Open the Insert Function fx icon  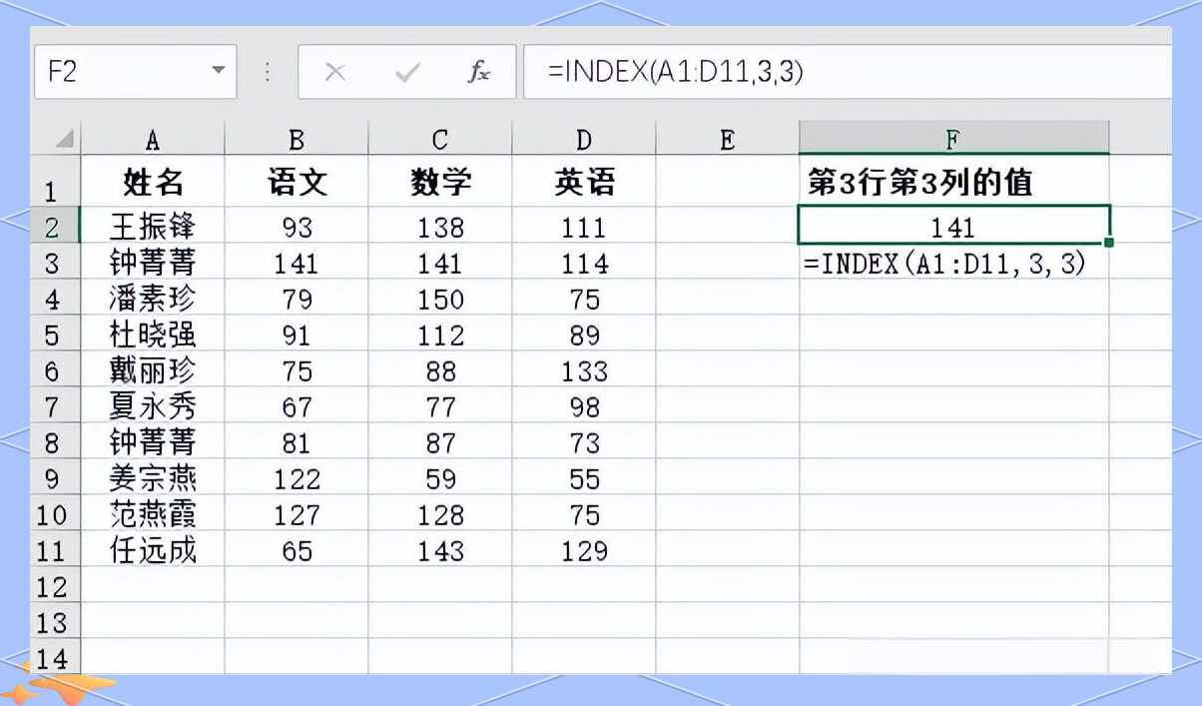(479, 72)
